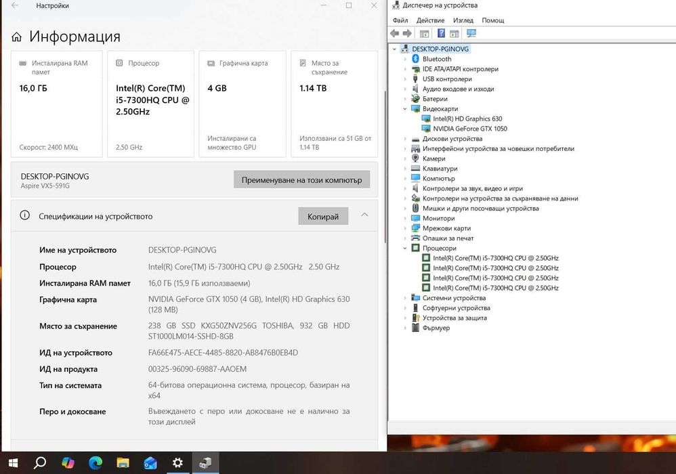
Task: Click the Място за съхранение 1.14 TB card
Action: [335, 104]
